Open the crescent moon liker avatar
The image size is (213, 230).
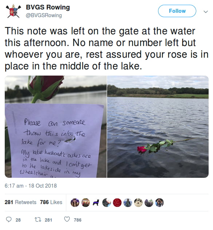pyautogui.click(x=107, y=203)
